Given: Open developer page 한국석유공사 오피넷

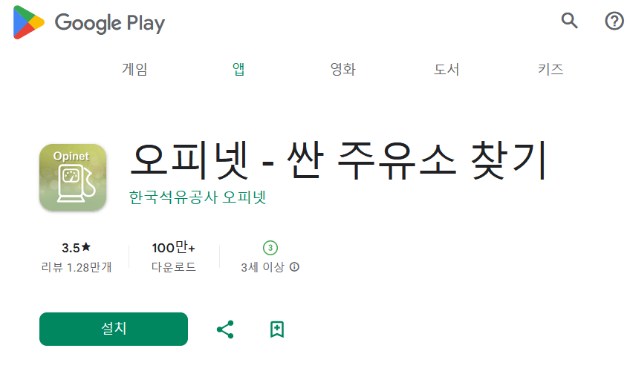Looking at the screenshot, I should click(x=198, y=197).
